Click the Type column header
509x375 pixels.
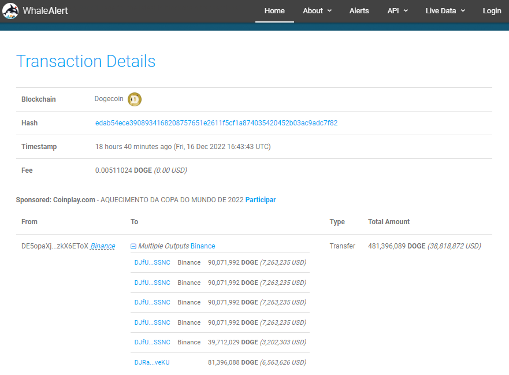(337, 222)
